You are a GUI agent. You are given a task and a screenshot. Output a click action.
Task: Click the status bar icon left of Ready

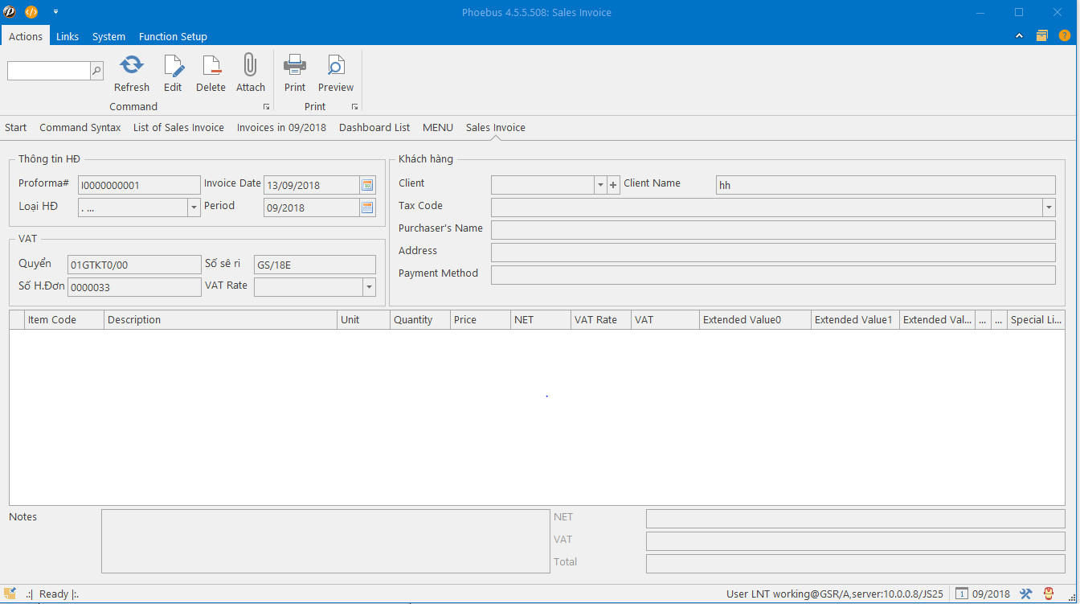click(x=10, y=594)
